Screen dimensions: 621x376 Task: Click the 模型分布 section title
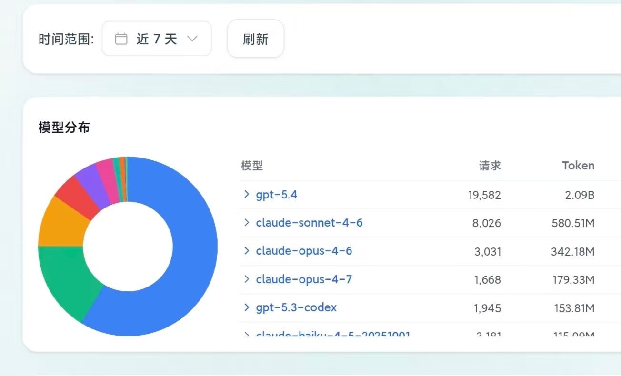(x=64, y=128)
